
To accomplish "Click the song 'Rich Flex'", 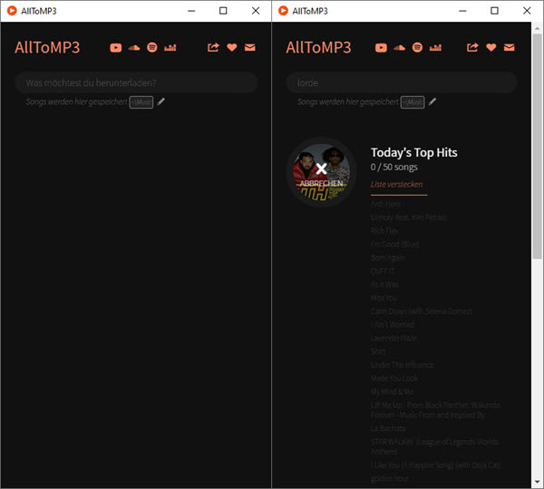I will (x=384, y=231).
